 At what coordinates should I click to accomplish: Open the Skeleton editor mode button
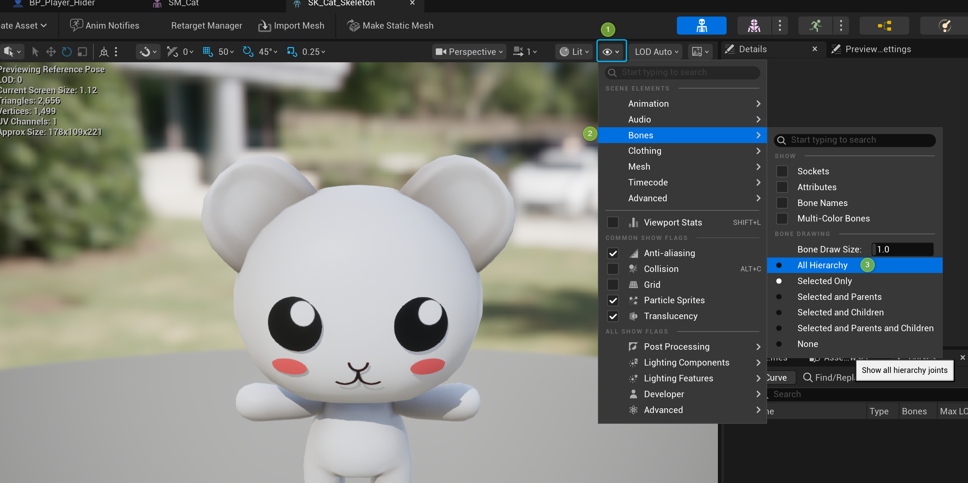coord(701,26)
